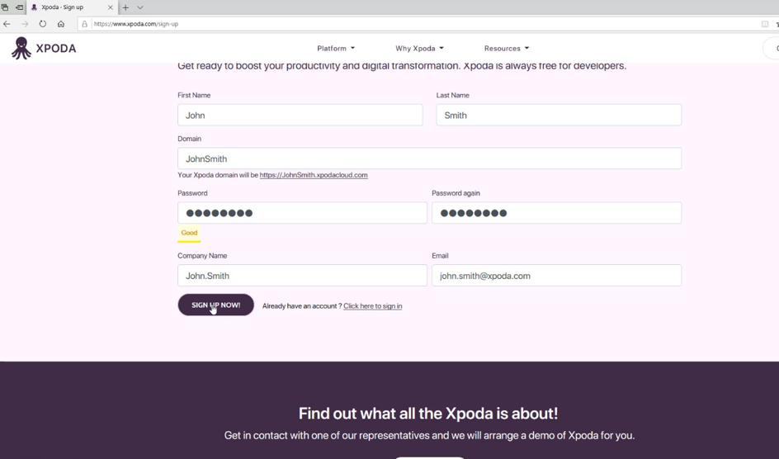This screenshot has height=459, width=779.
Task: Click the Email field
Action: (556, 275)
